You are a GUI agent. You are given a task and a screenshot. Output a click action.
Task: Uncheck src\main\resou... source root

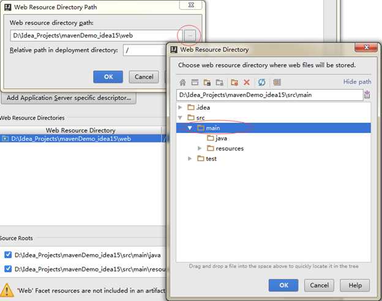pos(8,269)
